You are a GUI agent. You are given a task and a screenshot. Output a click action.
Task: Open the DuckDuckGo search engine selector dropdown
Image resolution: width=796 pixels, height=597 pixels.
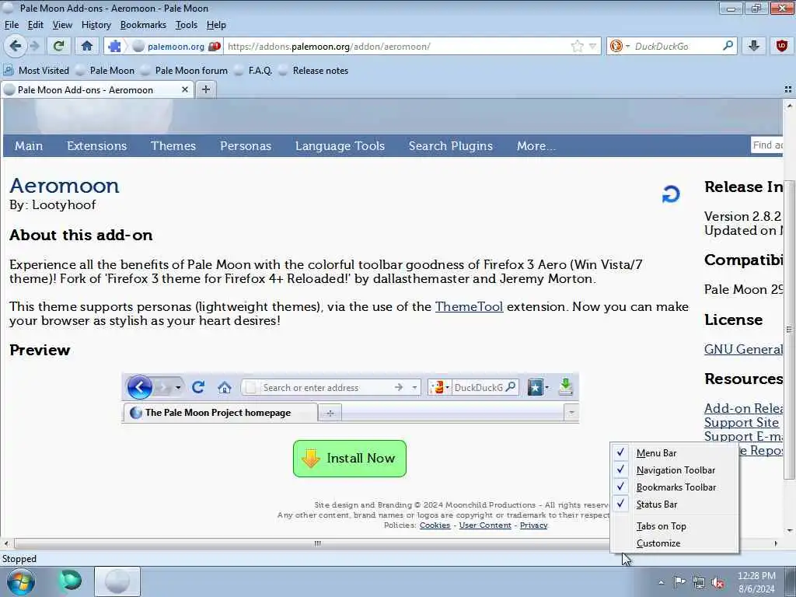pos(620,46)
